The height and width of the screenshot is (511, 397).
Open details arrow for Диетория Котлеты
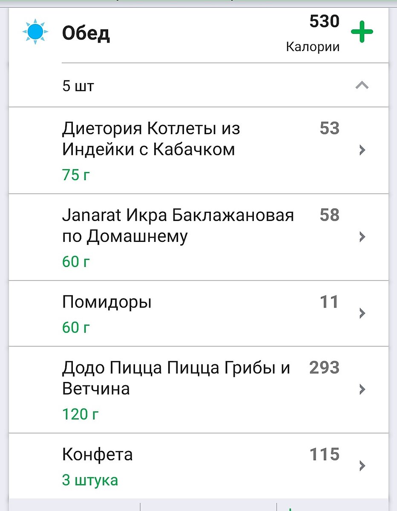[362, 150]
